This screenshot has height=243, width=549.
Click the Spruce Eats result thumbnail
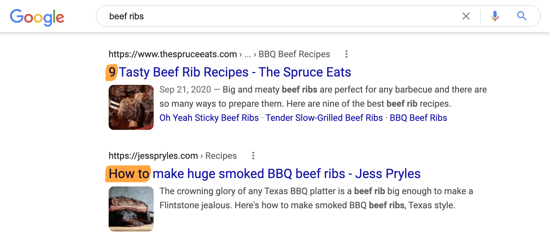131,107
